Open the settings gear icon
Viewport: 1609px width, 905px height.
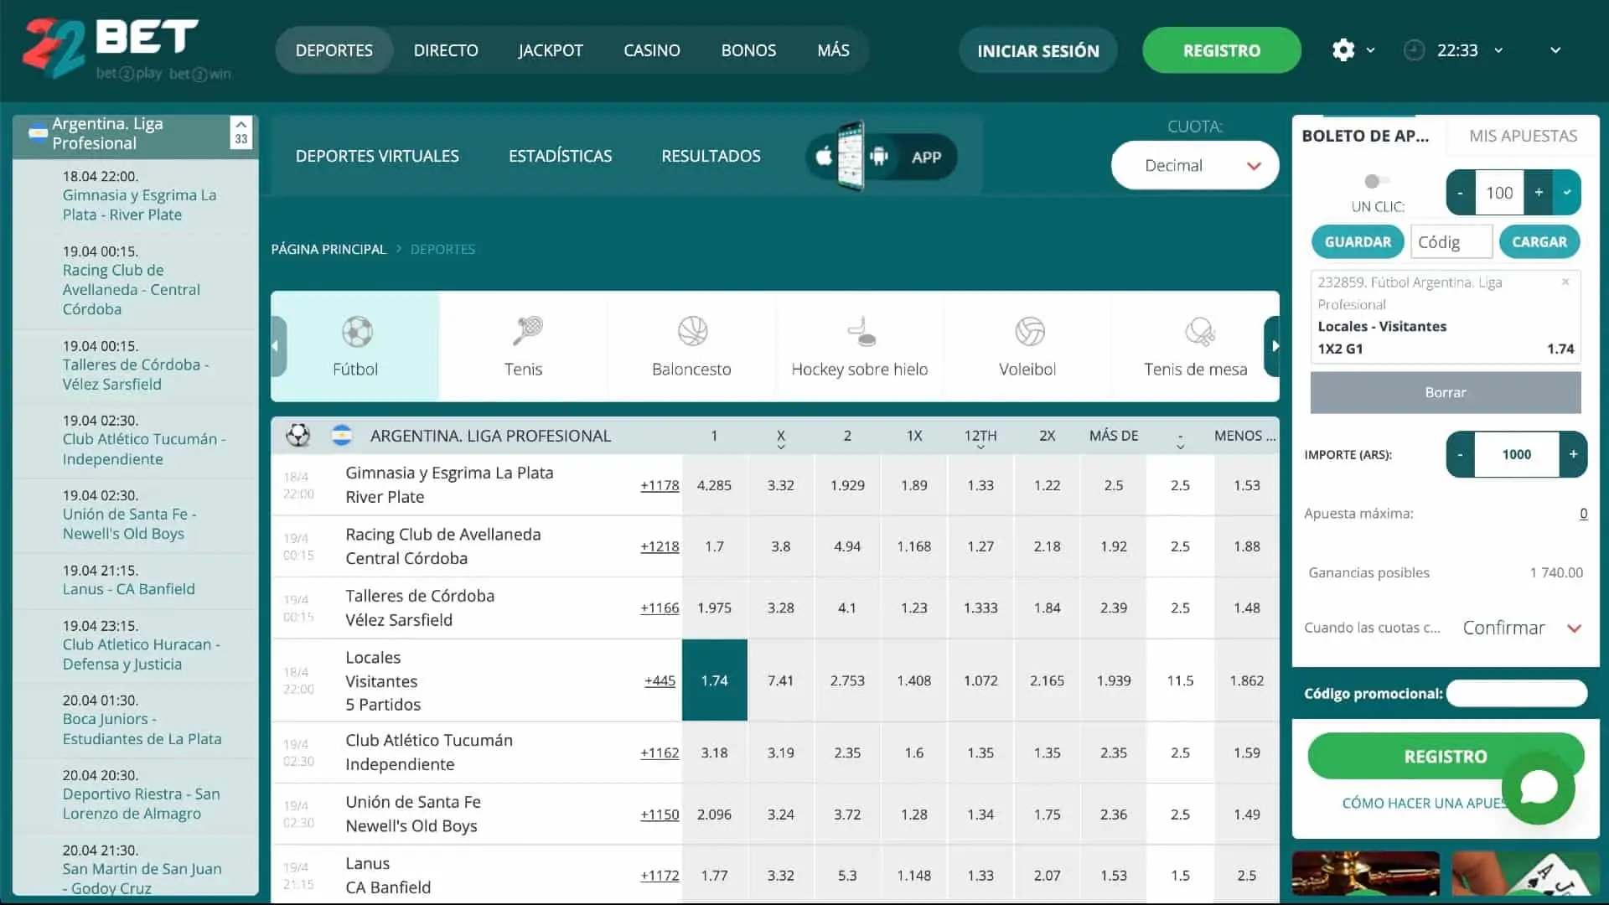click(x=1343, y=50)
